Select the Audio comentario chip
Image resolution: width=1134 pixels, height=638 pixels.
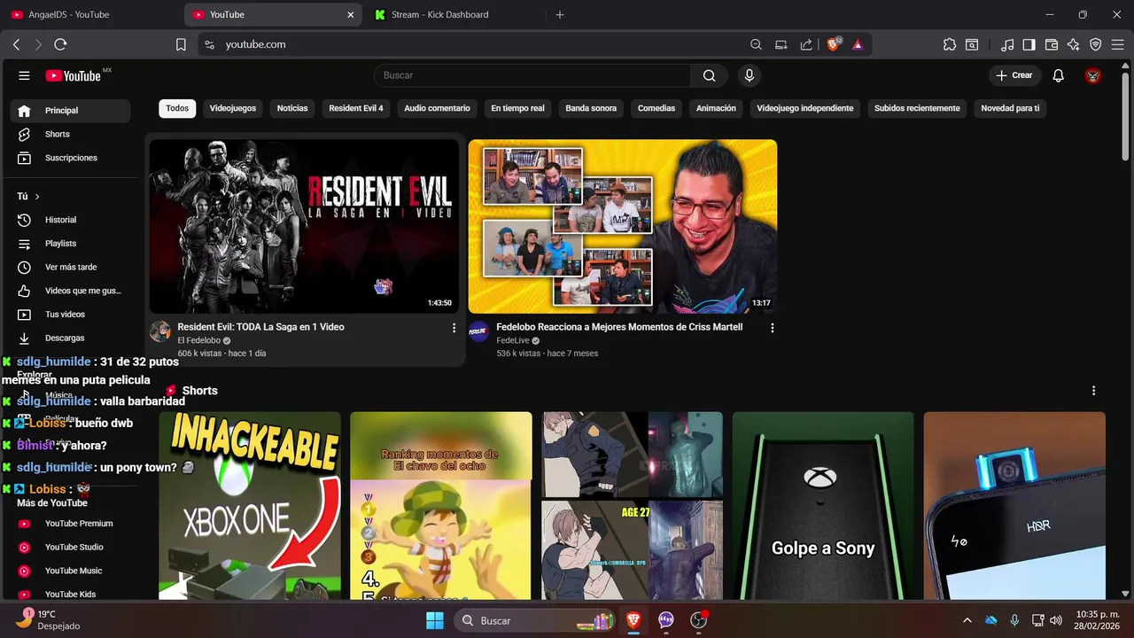(x=438, y=108)
